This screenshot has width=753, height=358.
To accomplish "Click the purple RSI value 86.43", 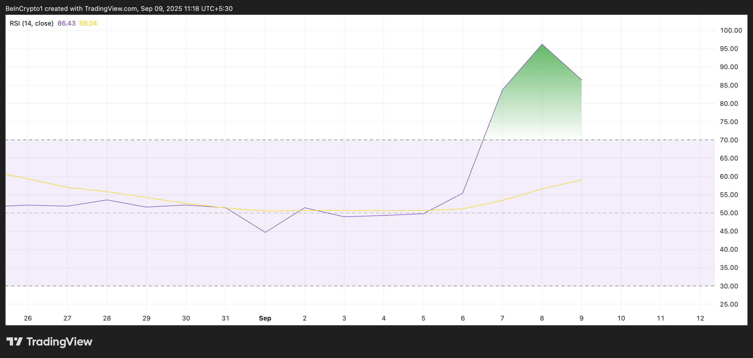I will click(66, 23).
